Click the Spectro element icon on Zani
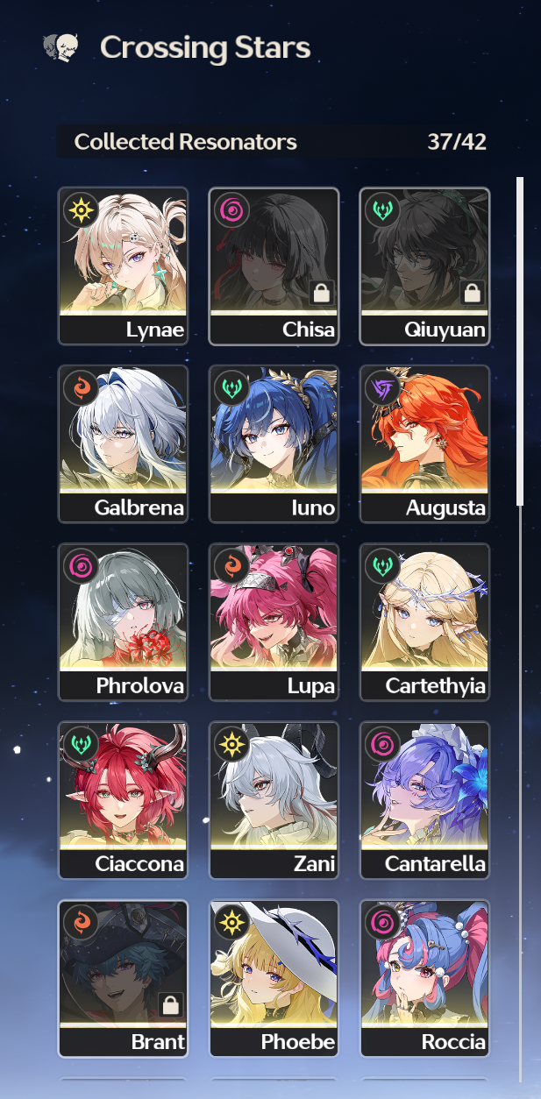The height and width of the screenshot is (1099, 541). (231, 744)
